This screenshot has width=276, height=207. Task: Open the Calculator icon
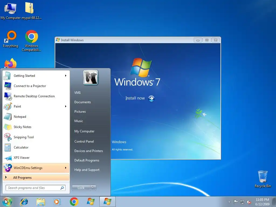[8, 147]
